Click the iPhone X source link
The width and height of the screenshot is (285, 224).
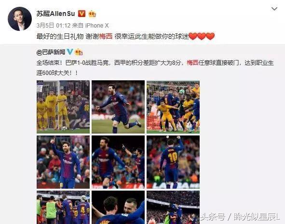click(97, 25)
